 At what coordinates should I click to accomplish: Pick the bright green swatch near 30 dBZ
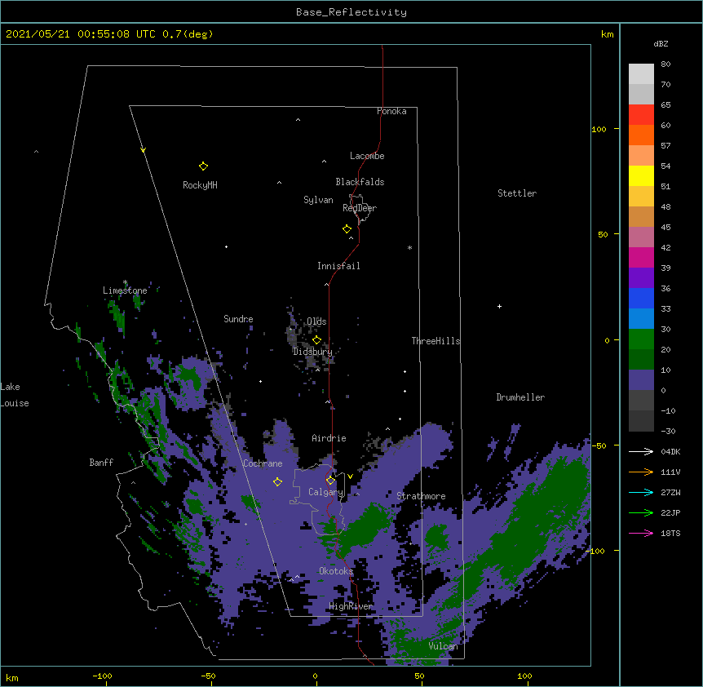[641, 339]
